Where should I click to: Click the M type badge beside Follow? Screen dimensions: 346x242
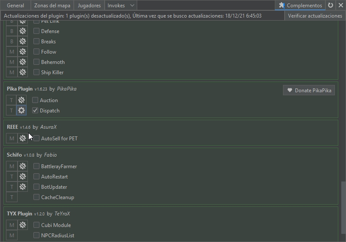pyautogui.click(x=12, y=52)
